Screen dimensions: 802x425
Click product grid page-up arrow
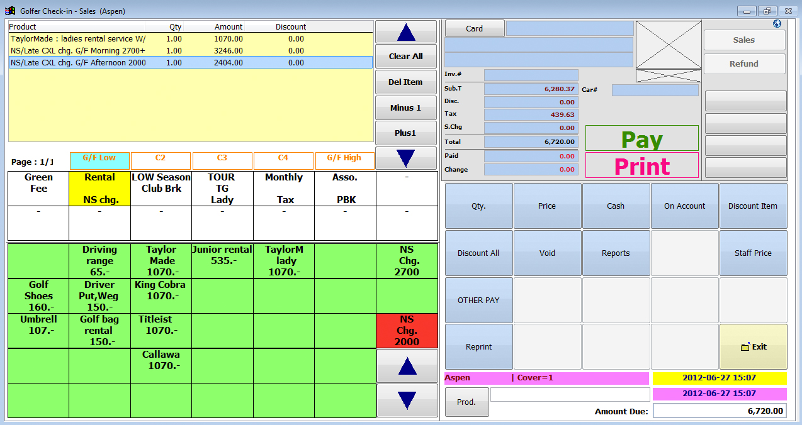pyautogui.click(x=407, y=366)
